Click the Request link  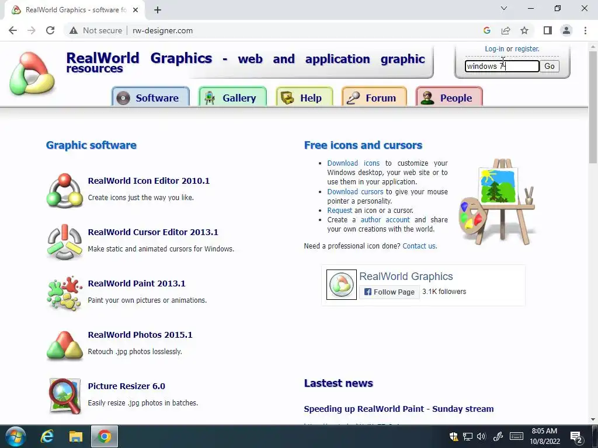339,210
